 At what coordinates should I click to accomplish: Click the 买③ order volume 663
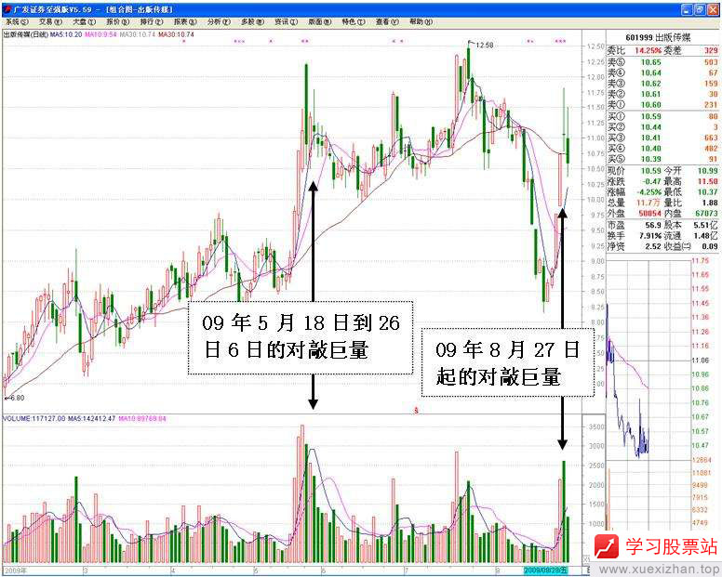pyautogui.click(x=711, y=138)
